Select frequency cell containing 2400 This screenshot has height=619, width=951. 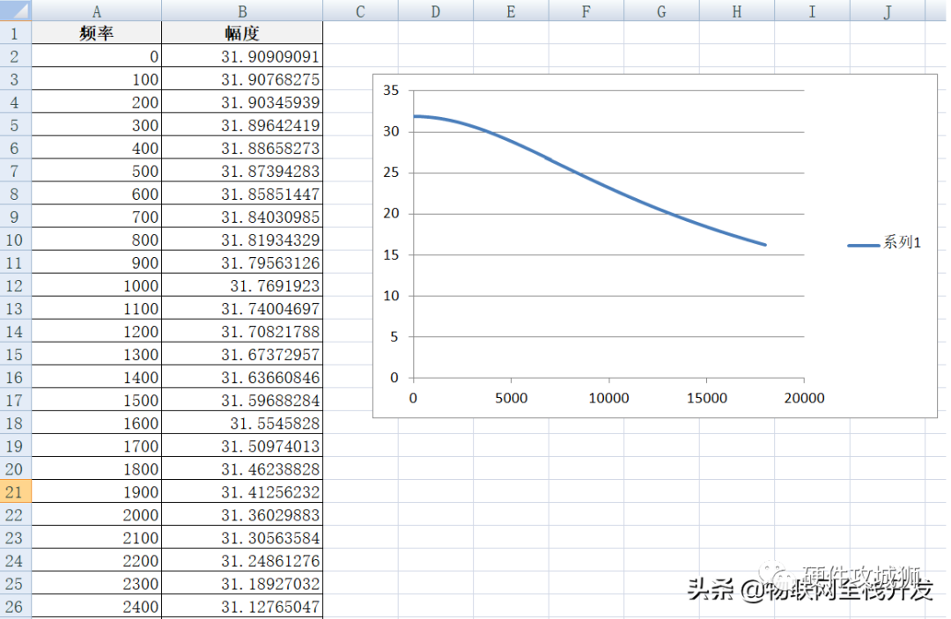[97, 607]
